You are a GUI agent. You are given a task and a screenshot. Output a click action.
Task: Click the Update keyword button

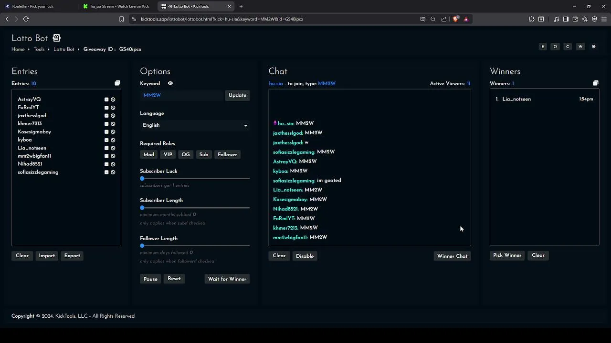click(x=237, y=95)
